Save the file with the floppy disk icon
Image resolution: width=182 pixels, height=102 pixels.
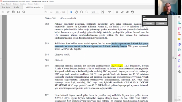coord(3,12)
